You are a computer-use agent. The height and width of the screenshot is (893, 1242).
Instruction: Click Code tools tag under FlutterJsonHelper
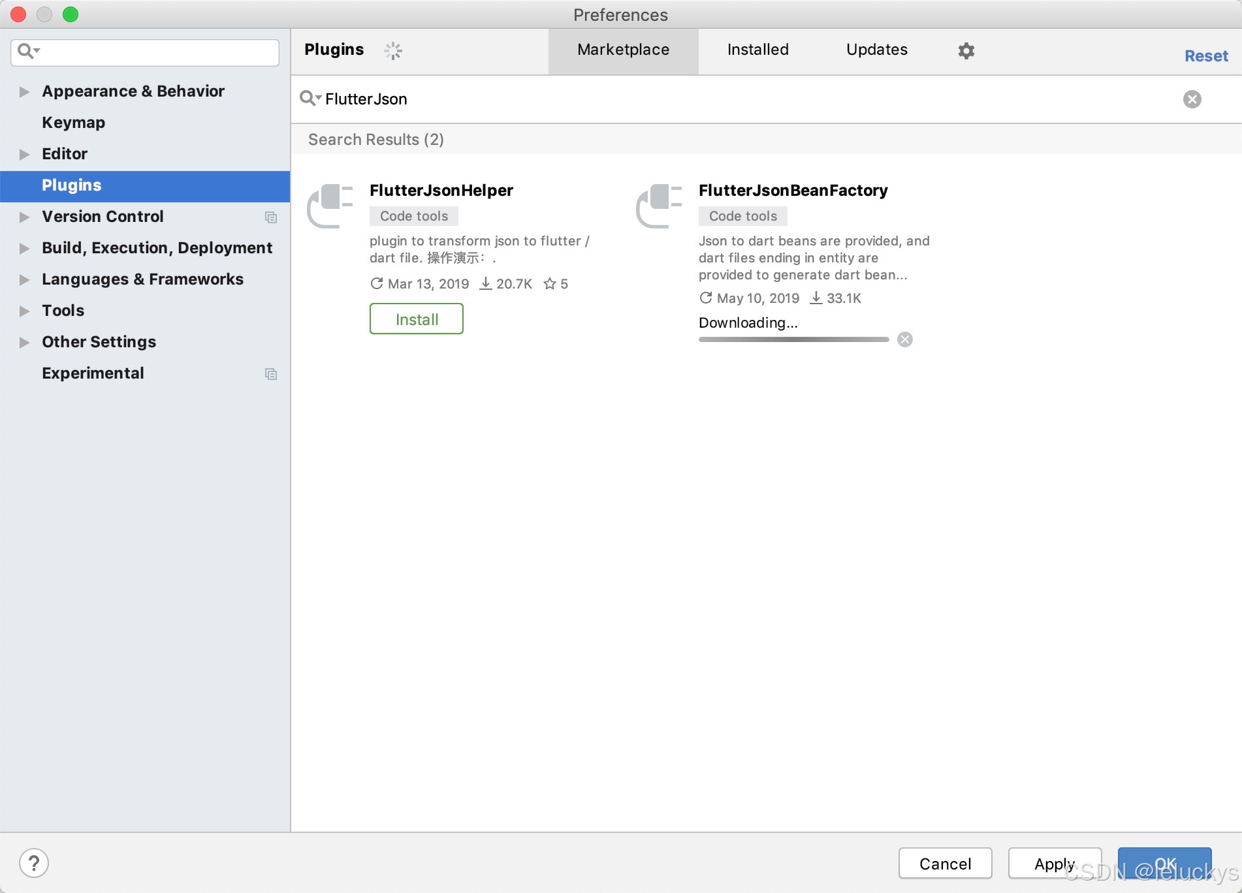(x=414, y=216)
